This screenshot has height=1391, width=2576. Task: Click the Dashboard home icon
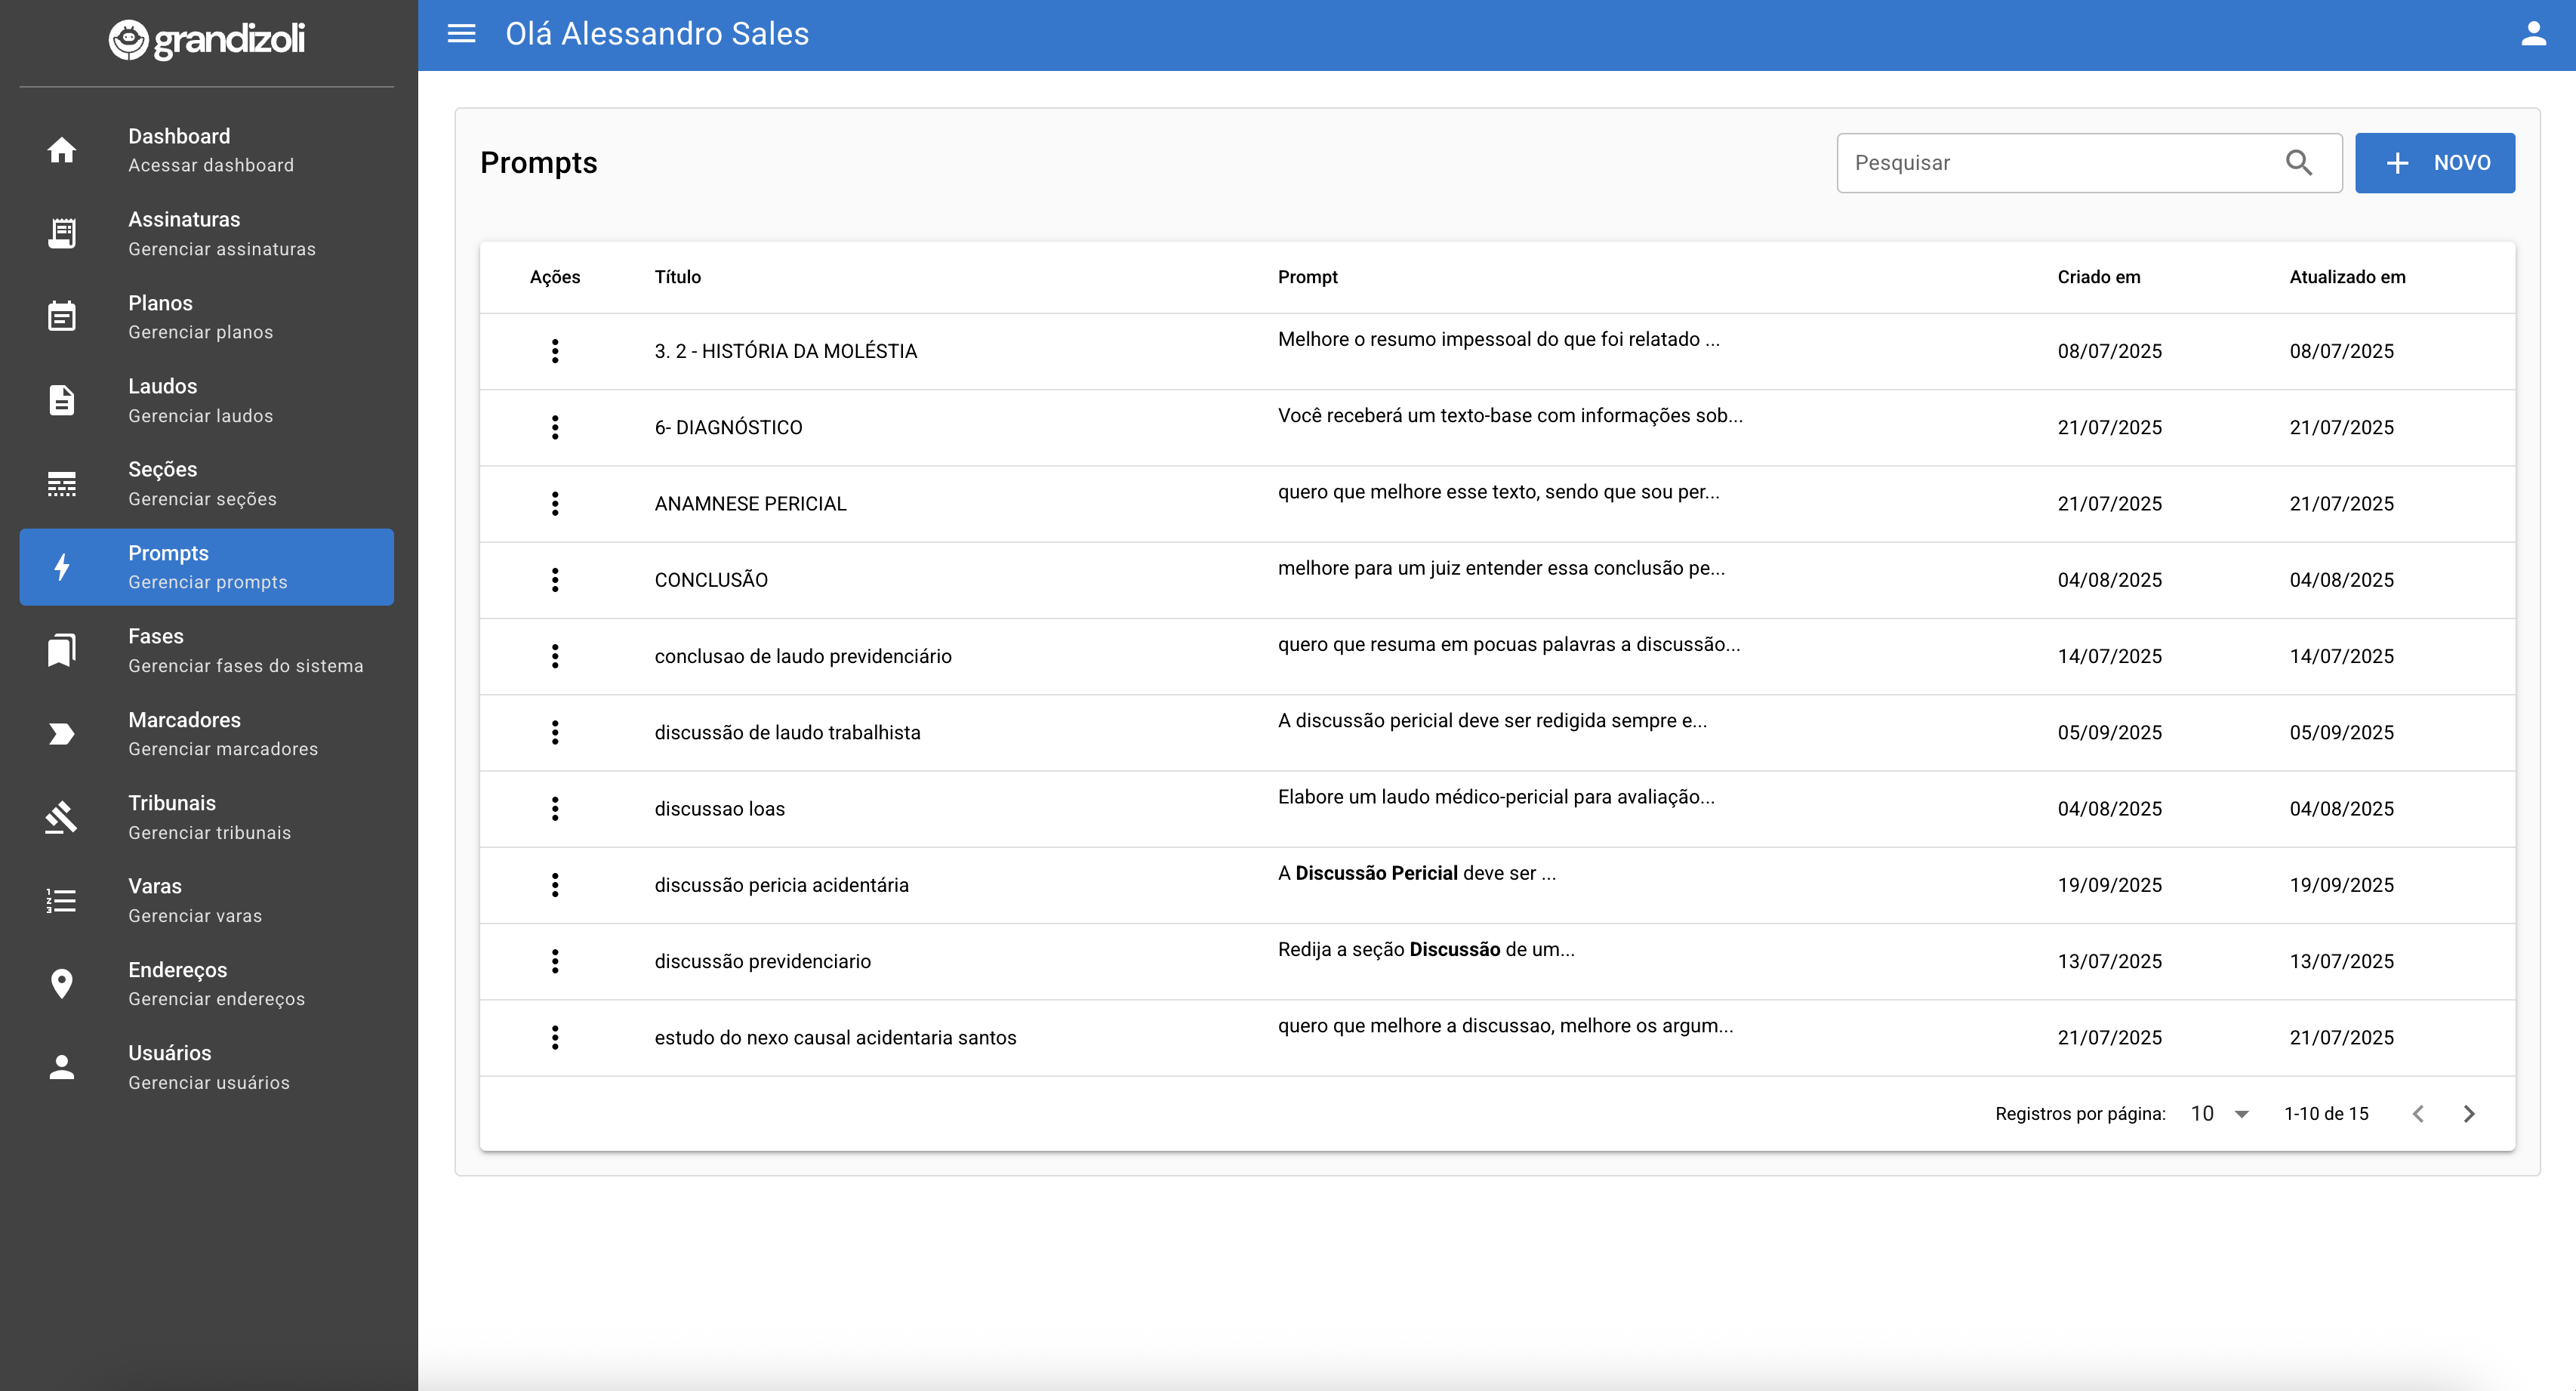pyautogui.click(x=61, y=150)
